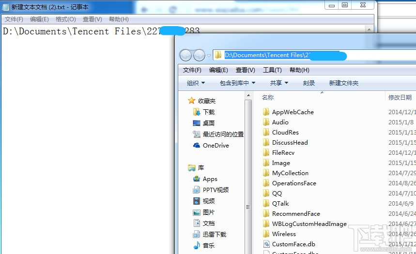The height and width of the screenshot is (254, 416).
Task: Click the Explorer address bar path field
Action: click(314, 55)
